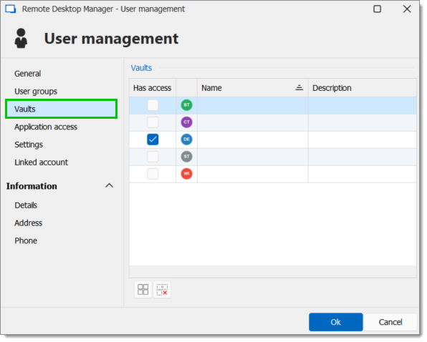
Task: Open the User groups page
Action: (36, 92)
